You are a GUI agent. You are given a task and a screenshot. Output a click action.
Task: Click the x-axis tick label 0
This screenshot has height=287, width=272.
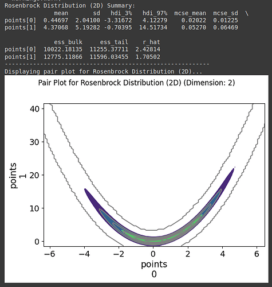click(x=153, y=254)
